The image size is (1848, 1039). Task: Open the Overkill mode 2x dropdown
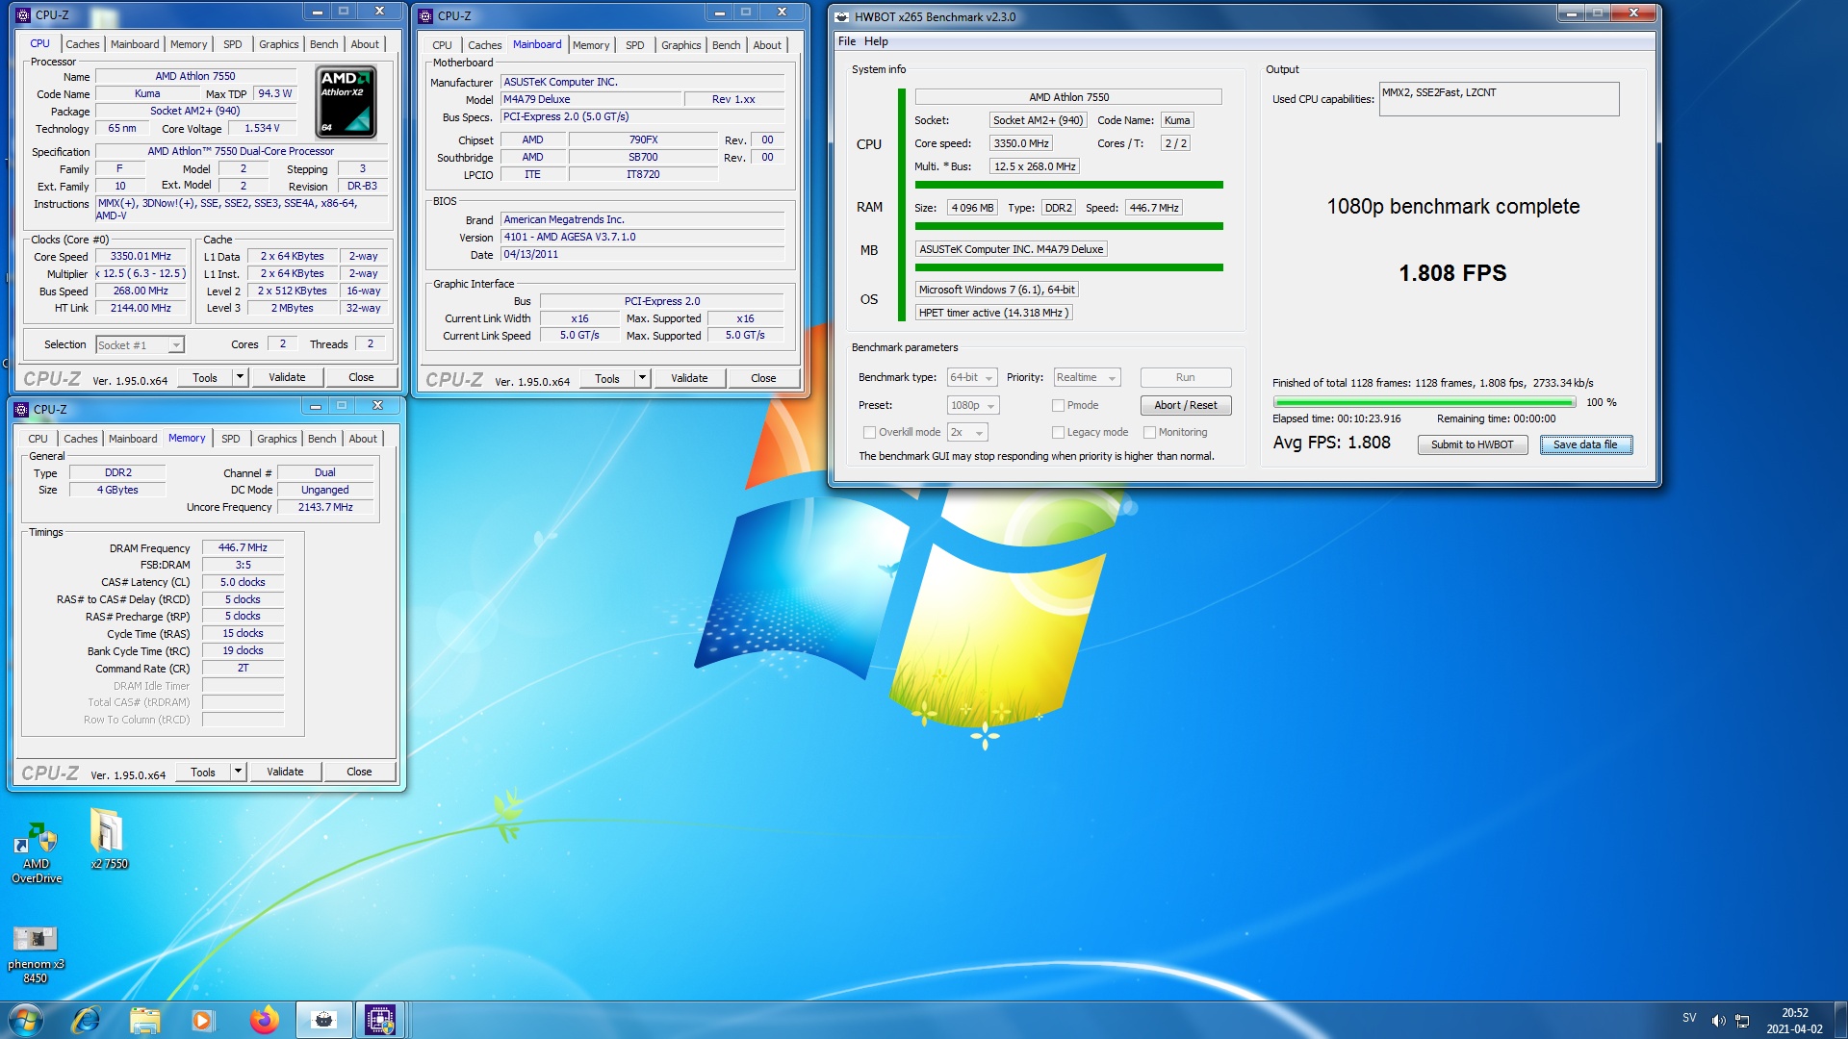tap(967, 433)
